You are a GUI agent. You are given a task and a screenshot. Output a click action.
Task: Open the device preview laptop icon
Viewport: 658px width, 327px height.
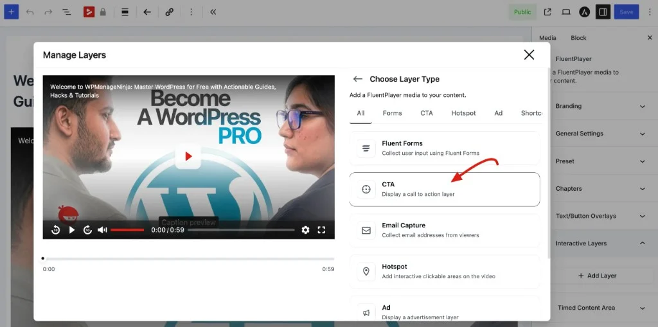[x=566, y=12]
